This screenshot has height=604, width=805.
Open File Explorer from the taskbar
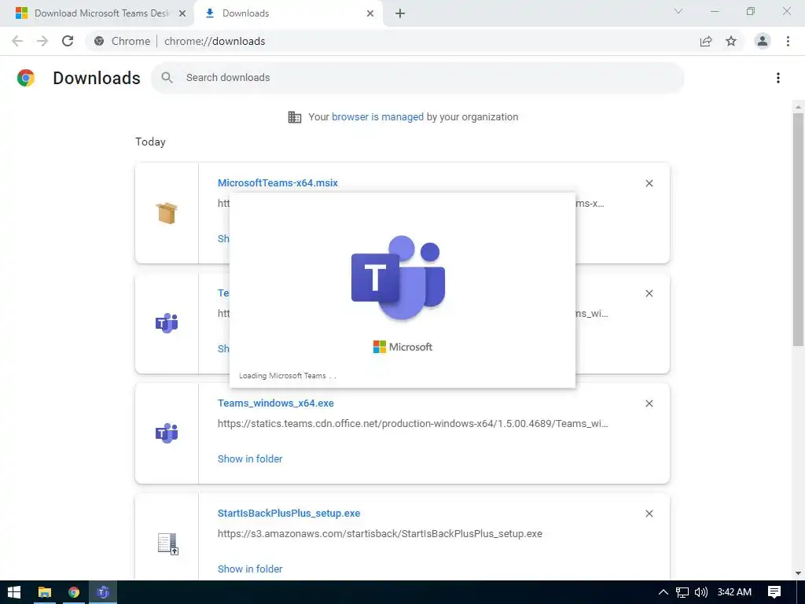point(45,592)
